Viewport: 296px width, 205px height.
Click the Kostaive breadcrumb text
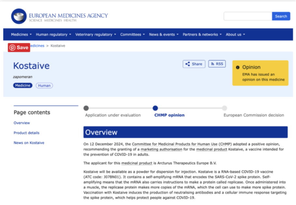(x=58, y=46)
